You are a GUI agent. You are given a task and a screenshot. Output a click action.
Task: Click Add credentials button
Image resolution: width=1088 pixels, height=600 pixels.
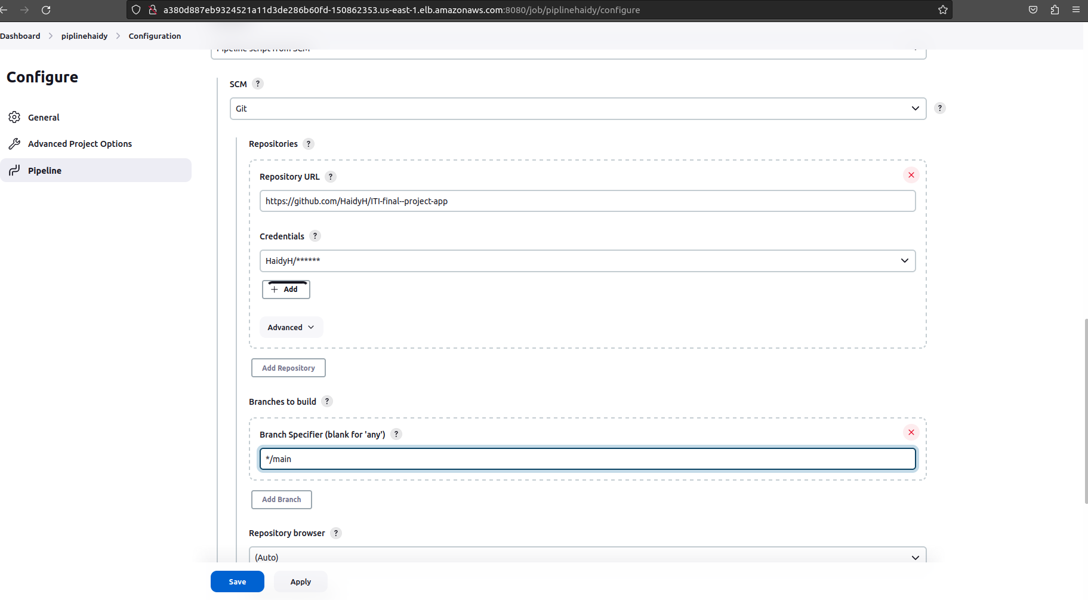(x=286, y=290)
